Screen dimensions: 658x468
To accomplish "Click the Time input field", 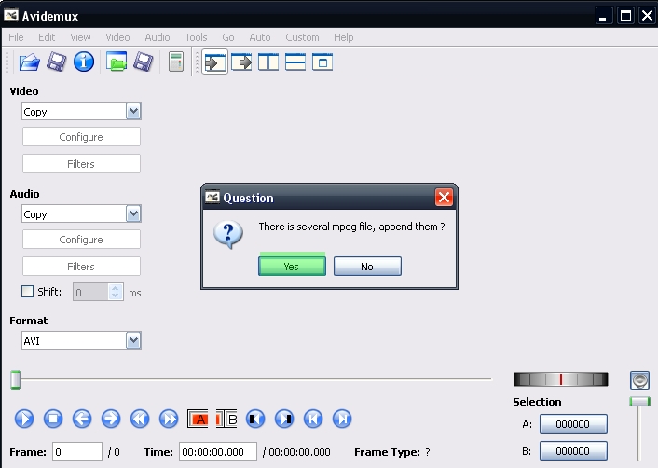I will (218, 451).
